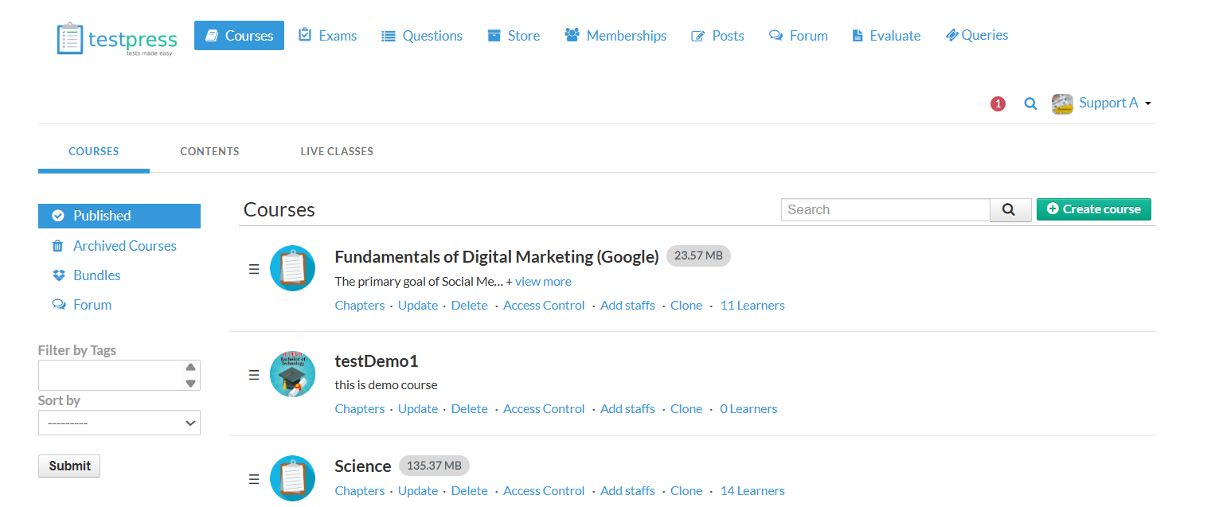Click the drag handle icon for testDemo1
The height and width of the screenshot is (507, 1219).
coord(254,374)
